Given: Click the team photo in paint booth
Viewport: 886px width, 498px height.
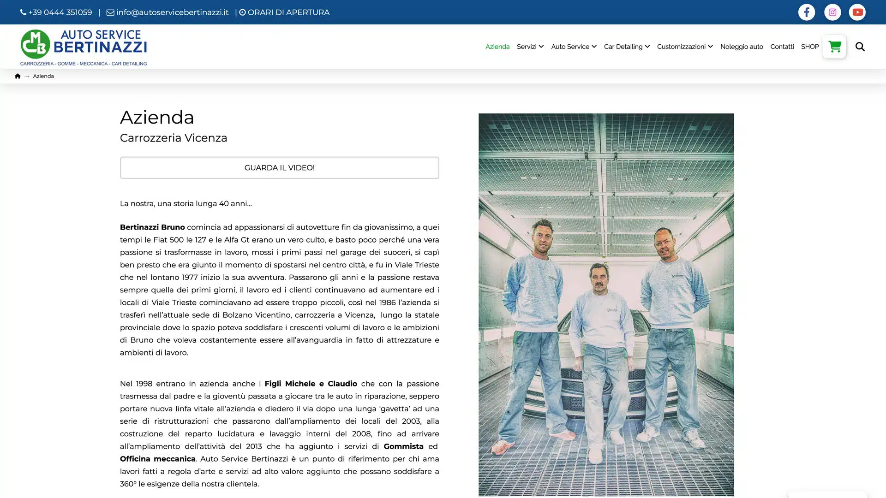Looking at the screenshot, I should pyautogui.click(x=606, y=304).
